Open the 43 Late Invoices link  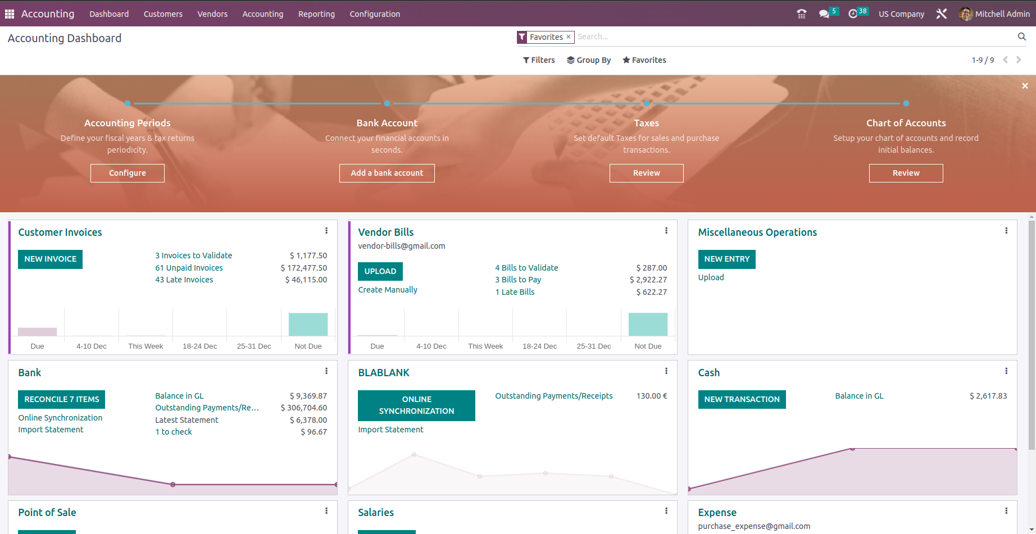tap(184, 280)
